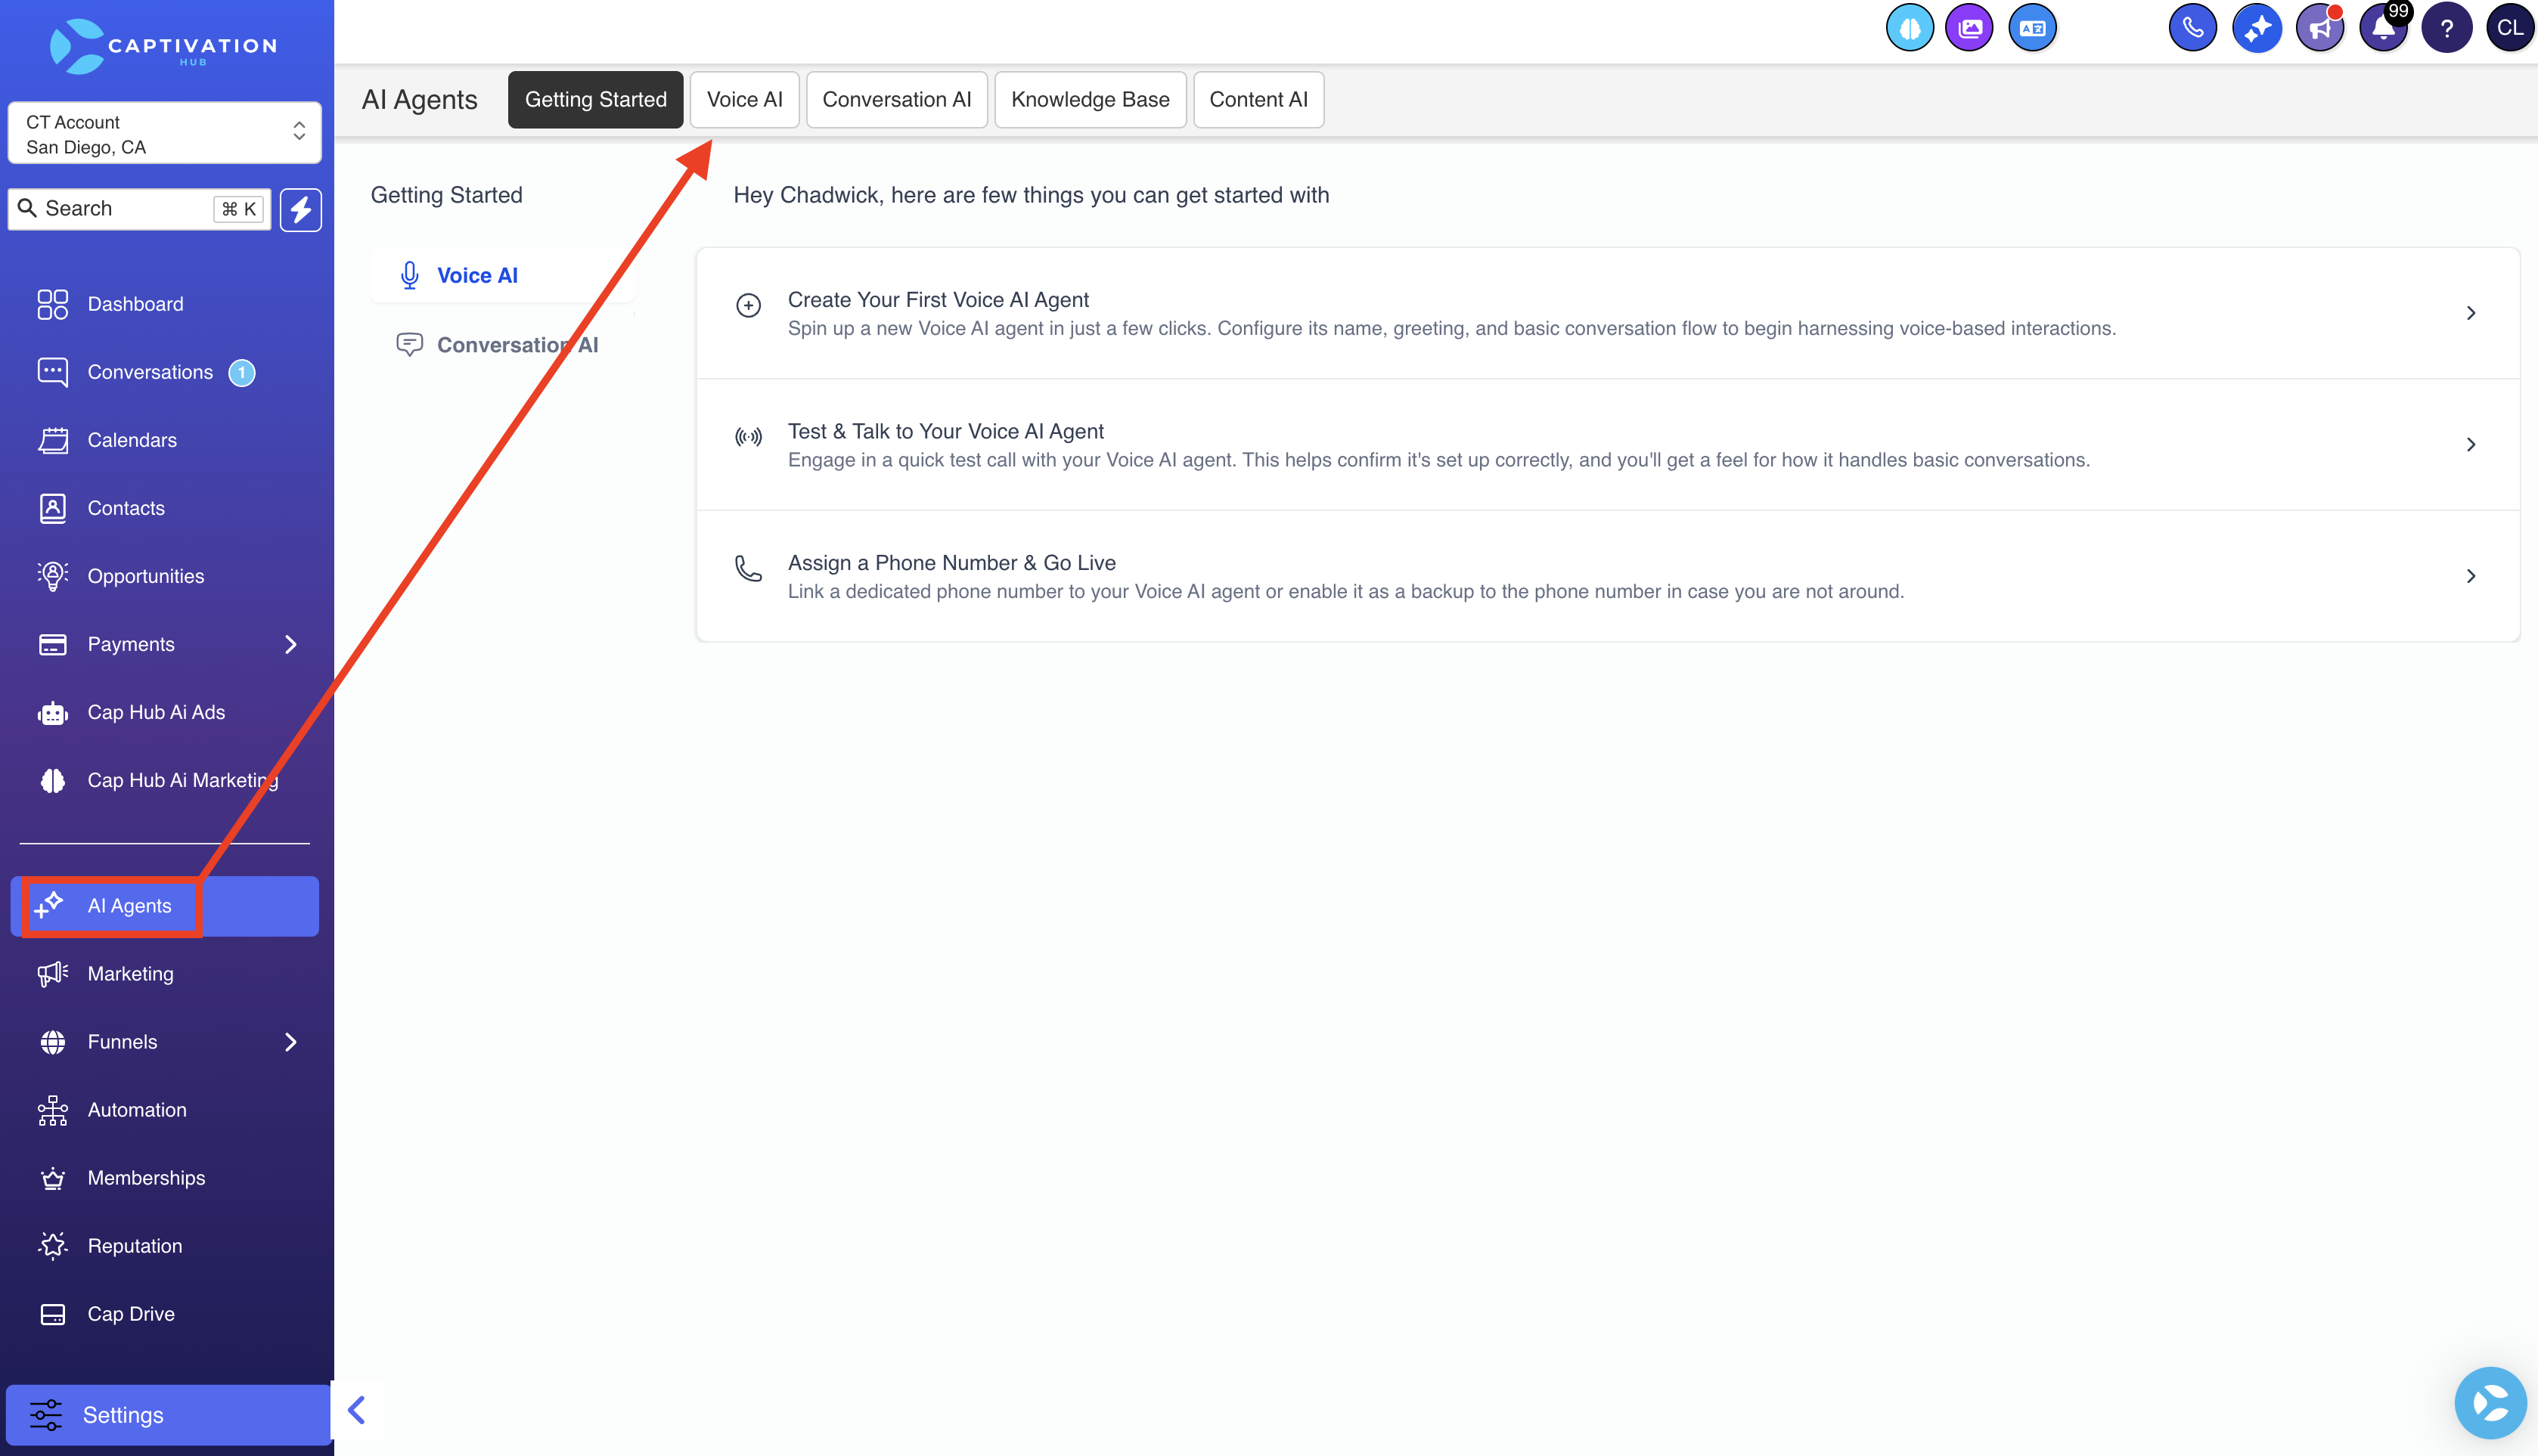The width and height of the screenshot is (2538, 1456).
Task: Open the help question mark icon
Action: click(2447, 28)
